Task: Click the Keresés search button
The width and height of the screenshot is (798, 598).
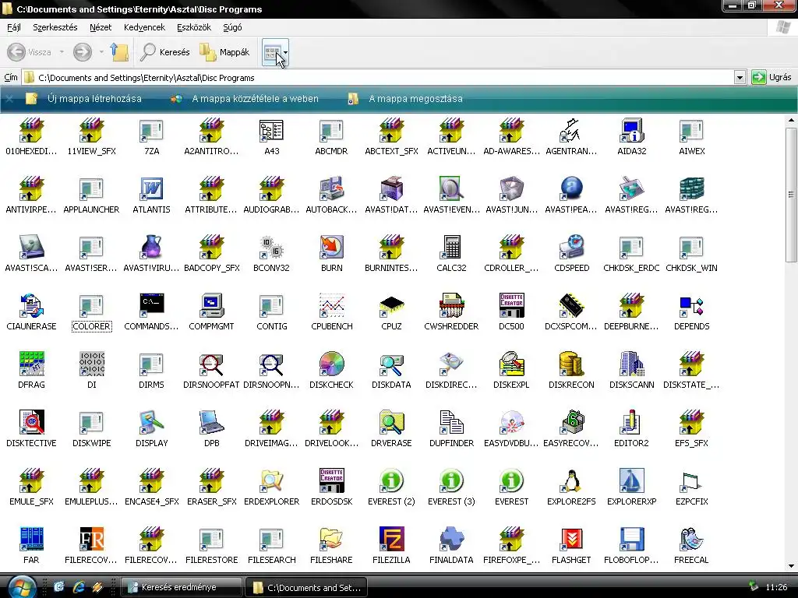Action: click(x=165, y=52)
